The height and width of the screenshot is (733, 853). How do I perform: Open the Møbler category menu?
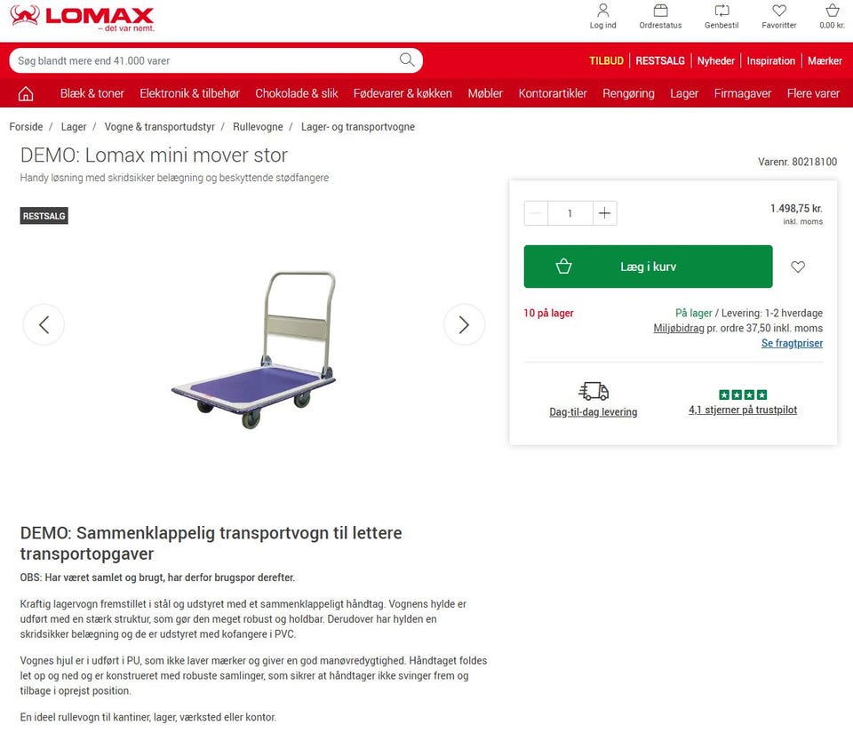click(485, 93)
